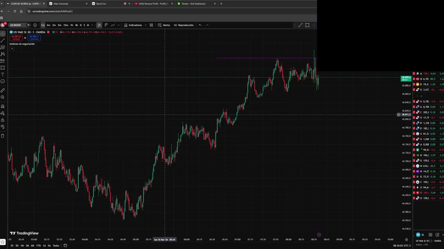Click the candlestick chart style button
The image size is (444, 249).
click(x=99, y=25)
